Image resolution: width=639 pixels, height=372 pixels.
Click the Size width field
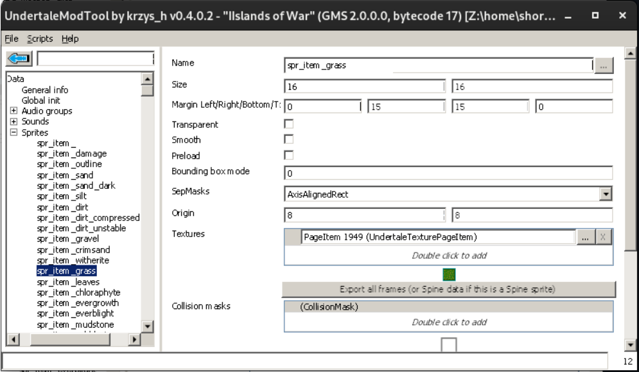(364, 87)
